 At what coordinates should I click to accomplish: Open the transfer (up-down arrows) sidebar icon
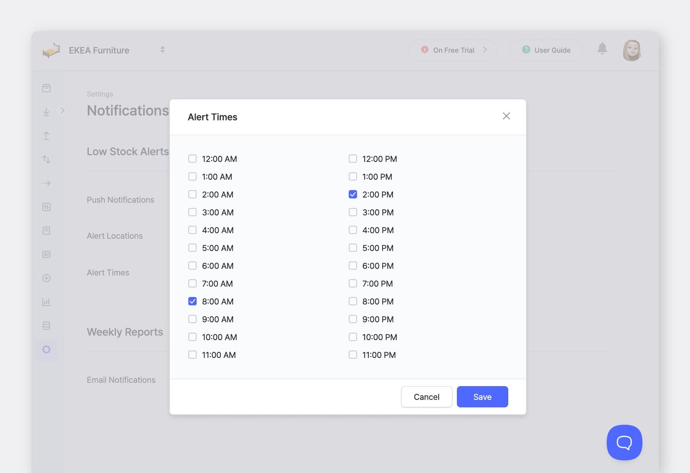click(x=46, y=159)
